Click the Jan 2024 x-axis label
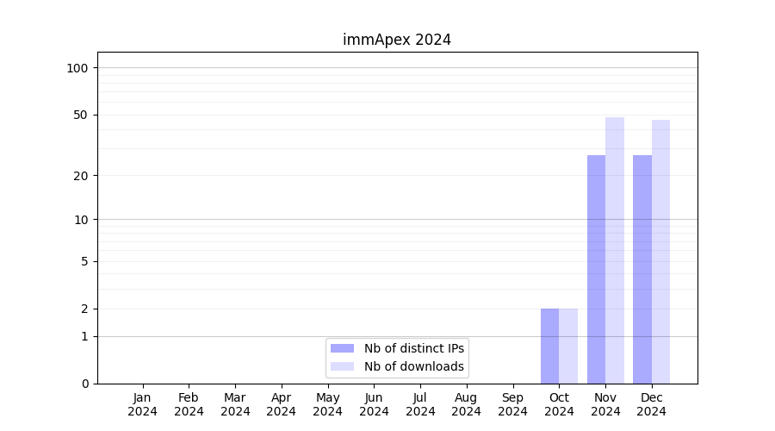Image resolution: width=775 pixels, height=431 pixels. tap(143, 404)
